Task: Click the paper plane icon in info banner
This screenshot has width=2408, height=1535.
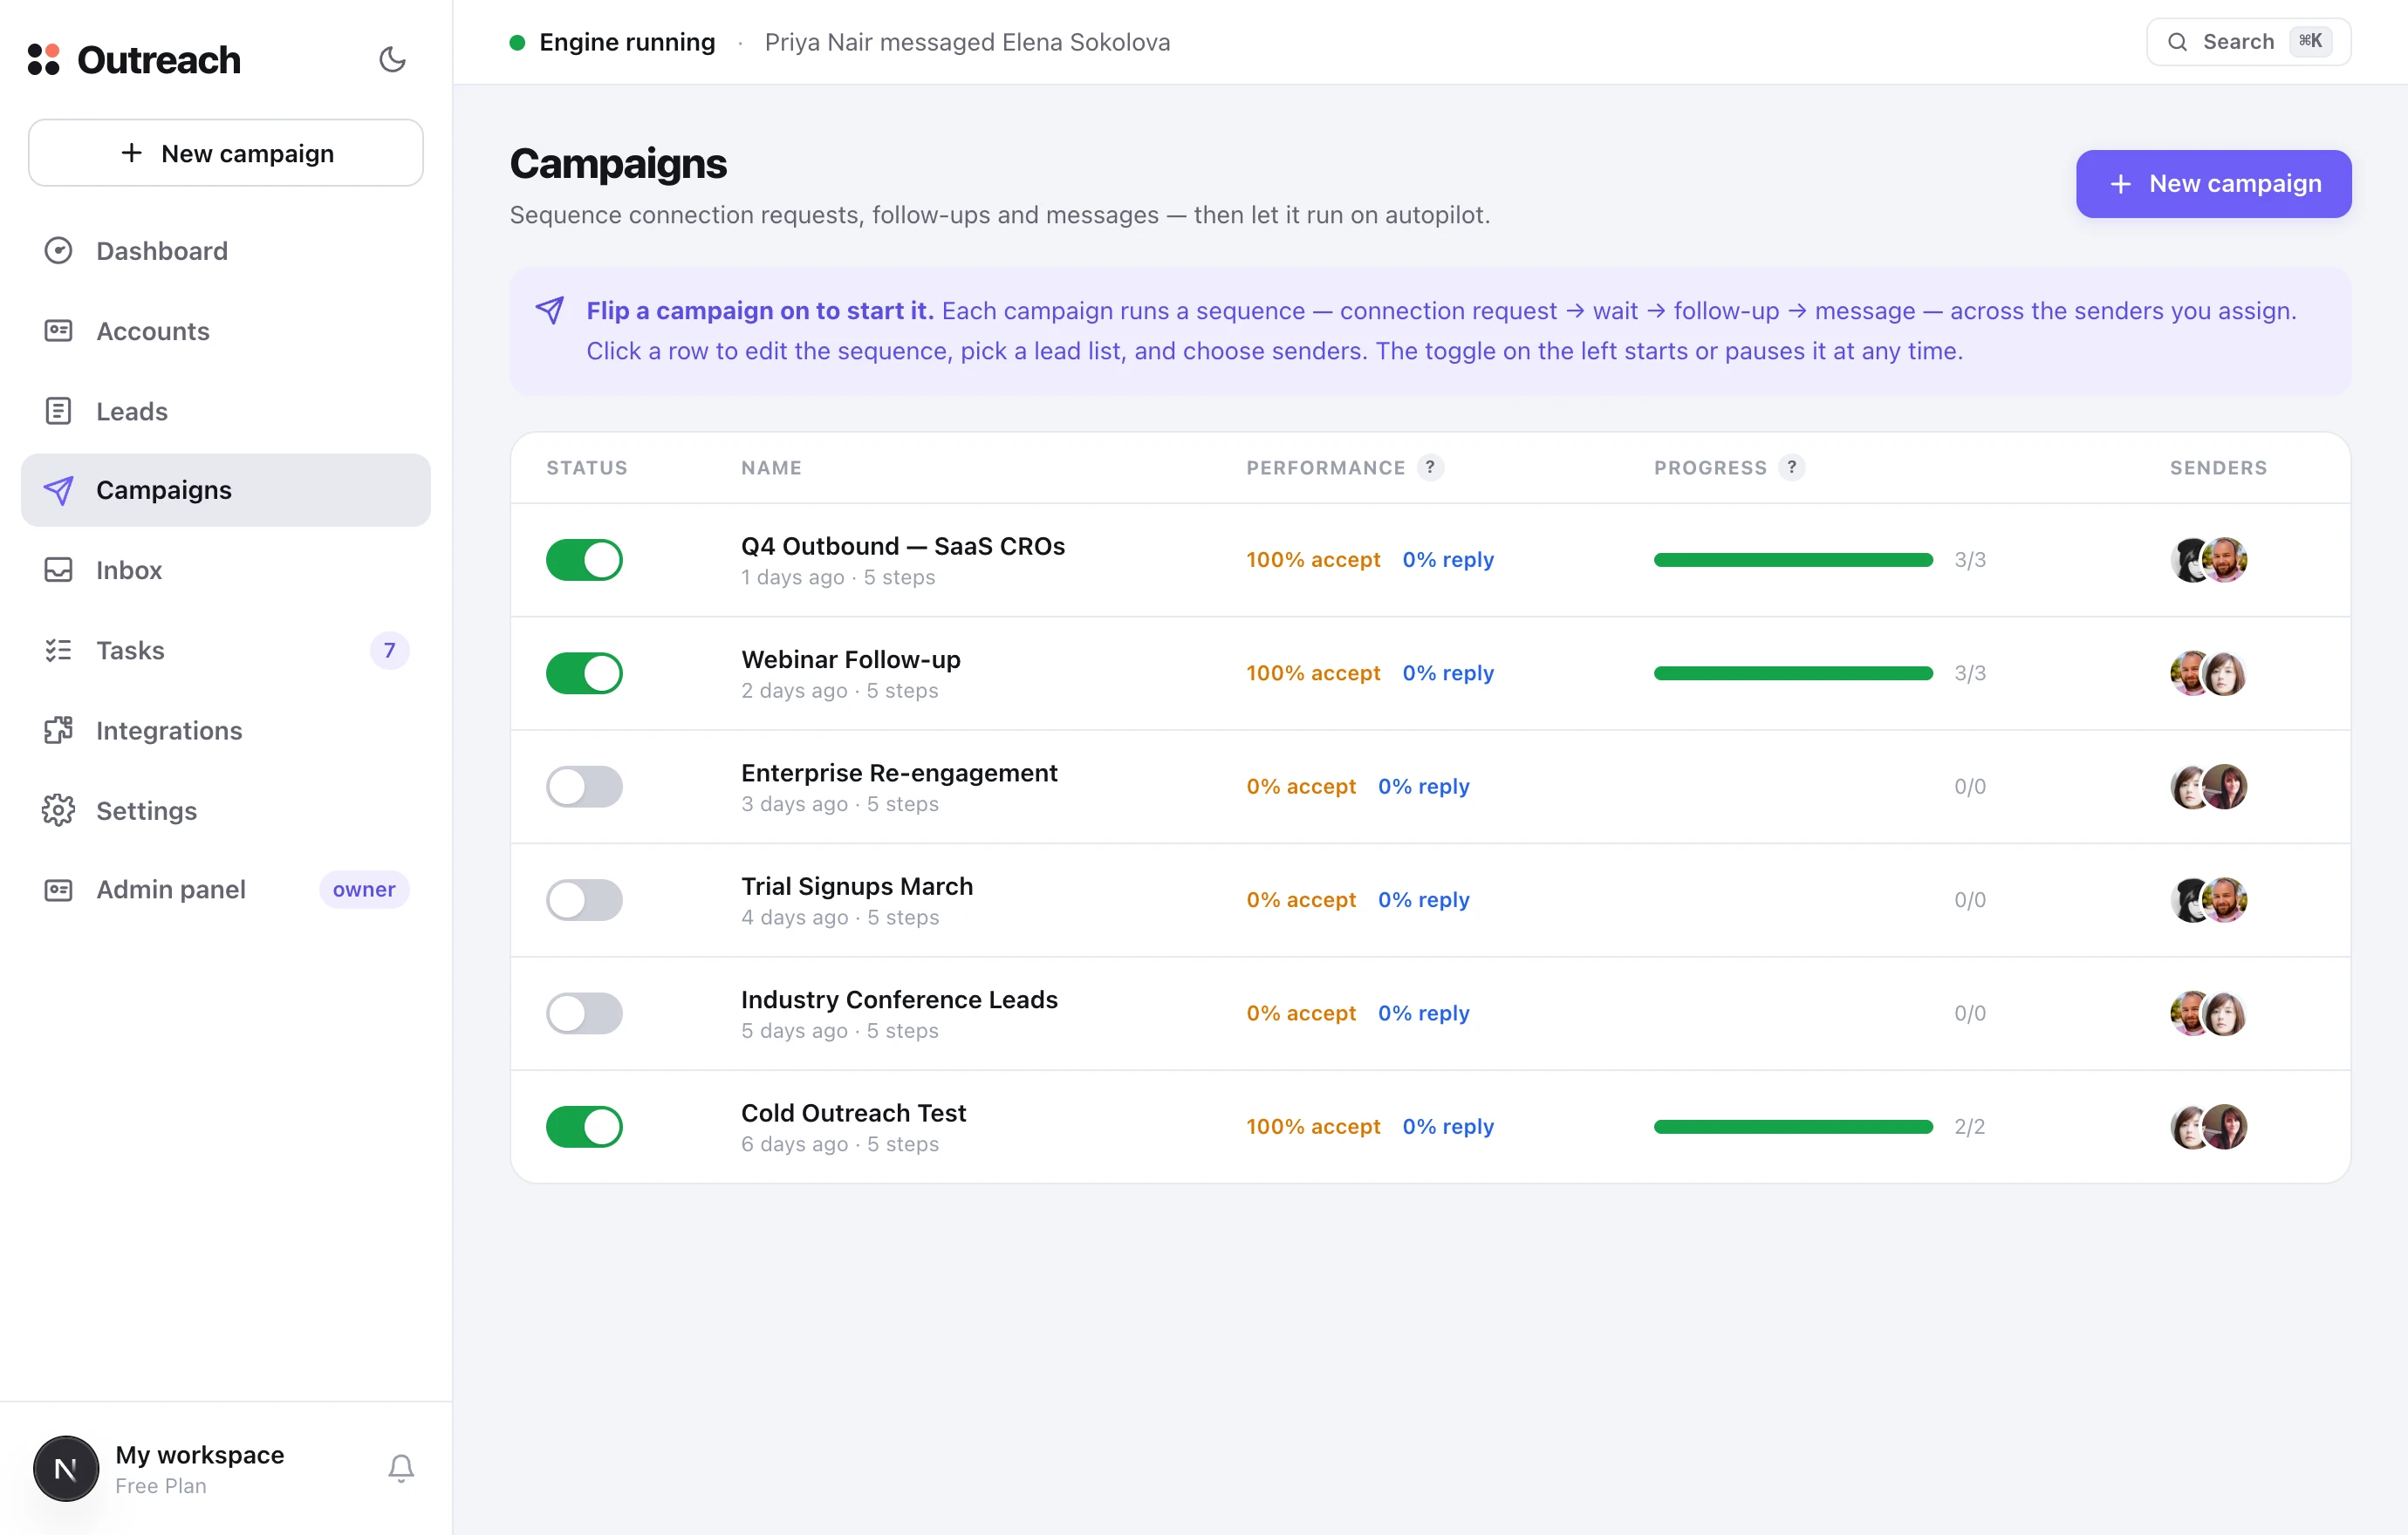Action: point(550,310)
